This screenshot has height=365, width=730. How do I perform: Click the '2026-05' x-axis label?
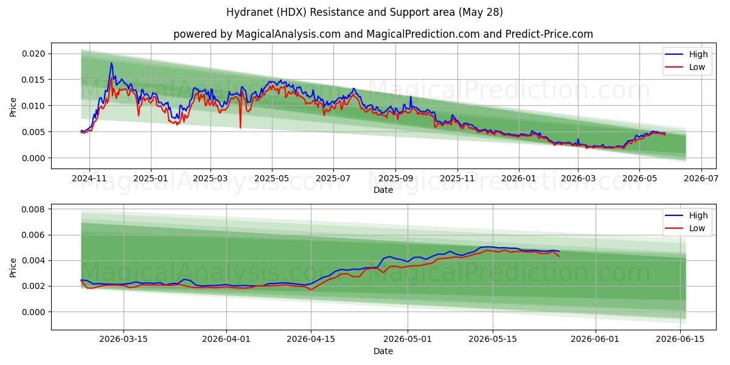pos(639,179)
